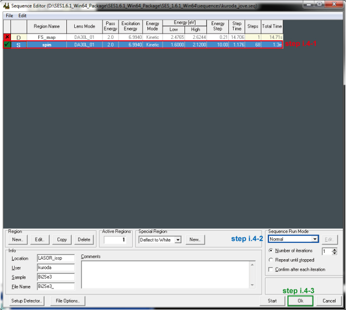This screenshot has width=346, height=310.
Task: Click the 10.00 energy step cell
Action: (218, 45)
